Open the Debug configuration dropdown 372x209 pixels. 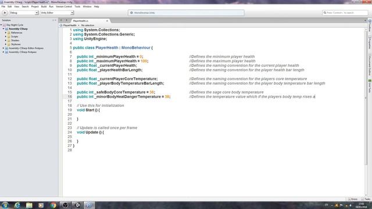point(23,13)
